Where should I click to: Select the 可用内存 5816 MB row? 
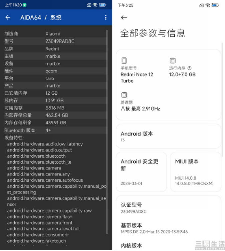[x=55, y=108]
